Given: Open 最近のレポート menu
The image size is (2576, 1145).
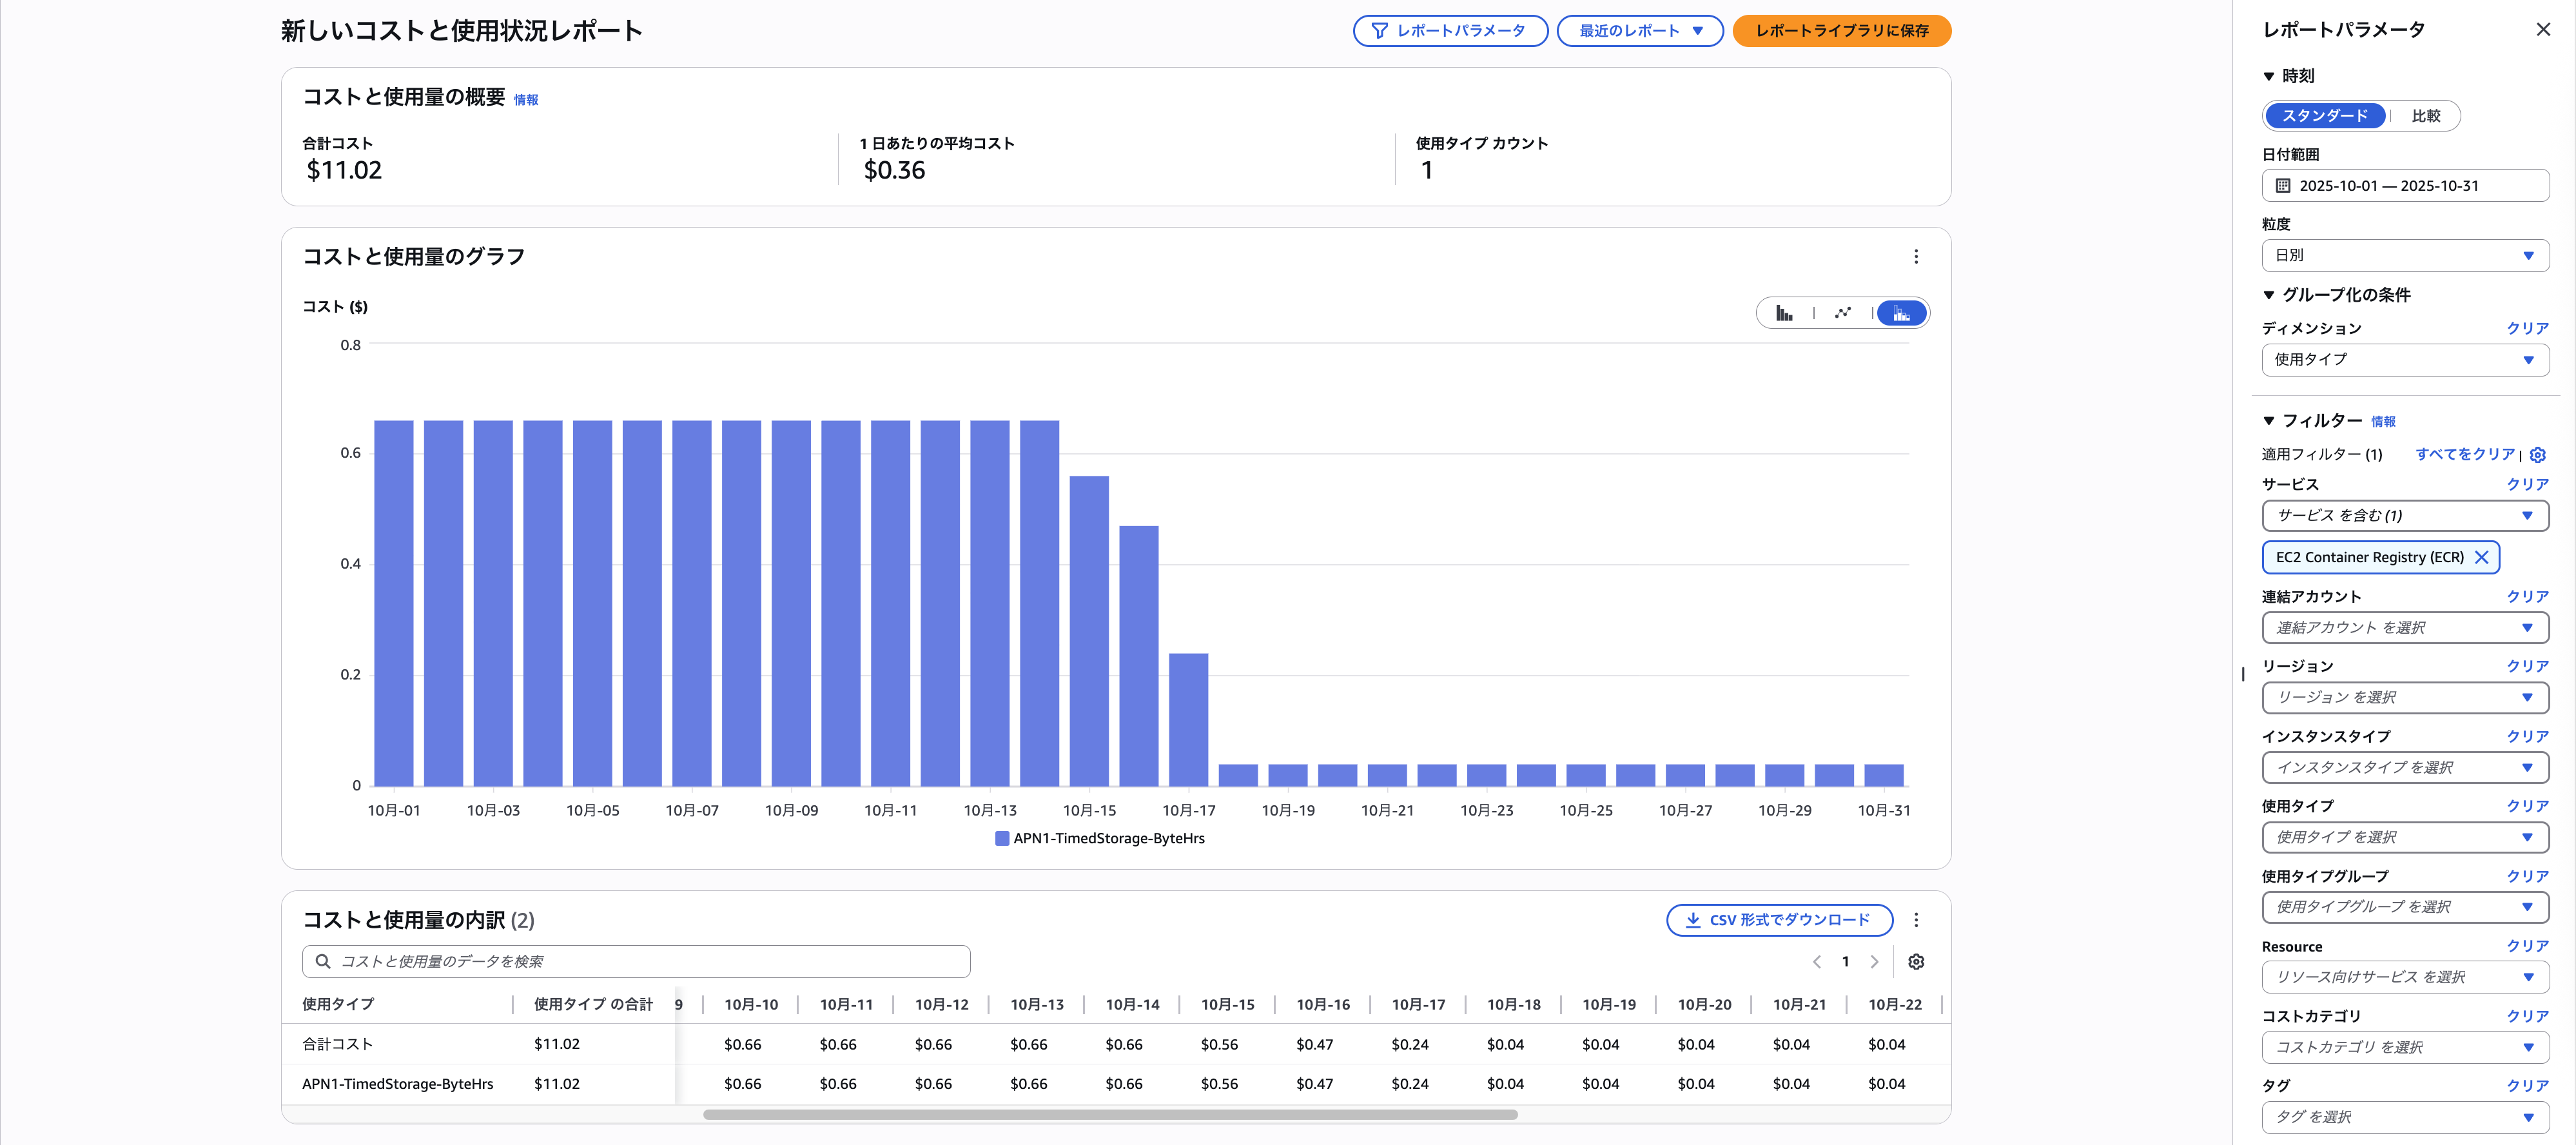Looking at the screenshot, I should 1639,31.
